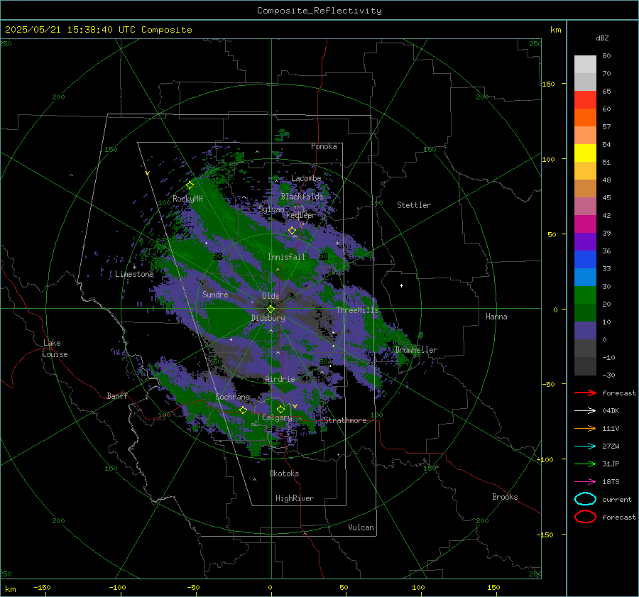Click the purple 0 dBZ color swatch
The image size is (639, 597).
[585, 330]
